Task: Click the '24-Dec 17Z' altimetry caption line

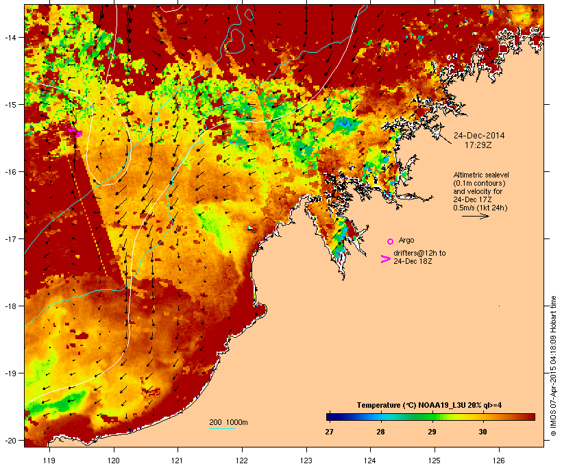Action: pos(472,199)
